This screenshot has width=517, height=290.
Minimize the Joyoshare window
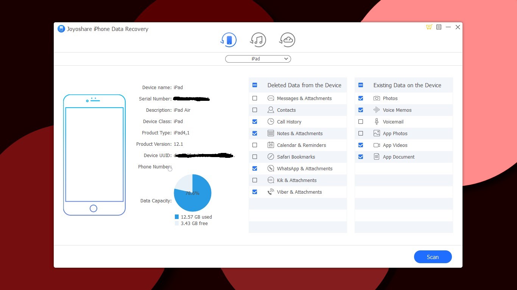448,27
